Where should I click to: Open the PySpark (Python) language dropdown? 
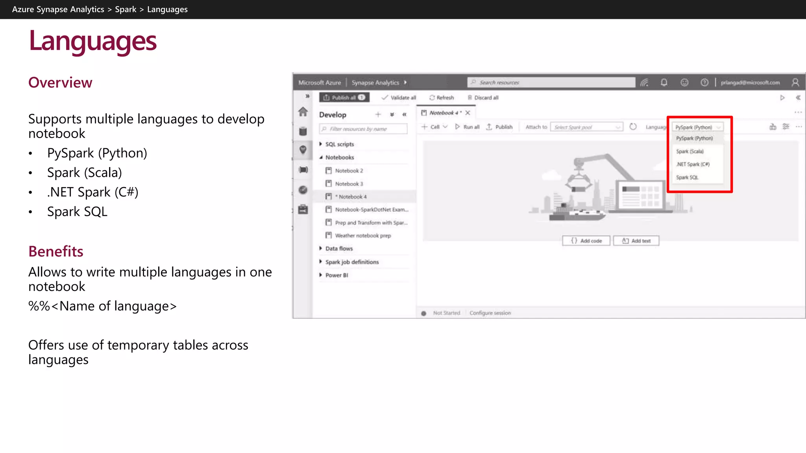coord(697,127)
